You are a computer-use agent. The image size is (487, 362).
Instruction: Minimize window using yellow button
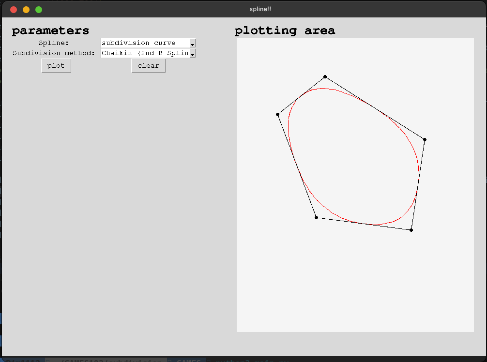(x=26, y=10)
